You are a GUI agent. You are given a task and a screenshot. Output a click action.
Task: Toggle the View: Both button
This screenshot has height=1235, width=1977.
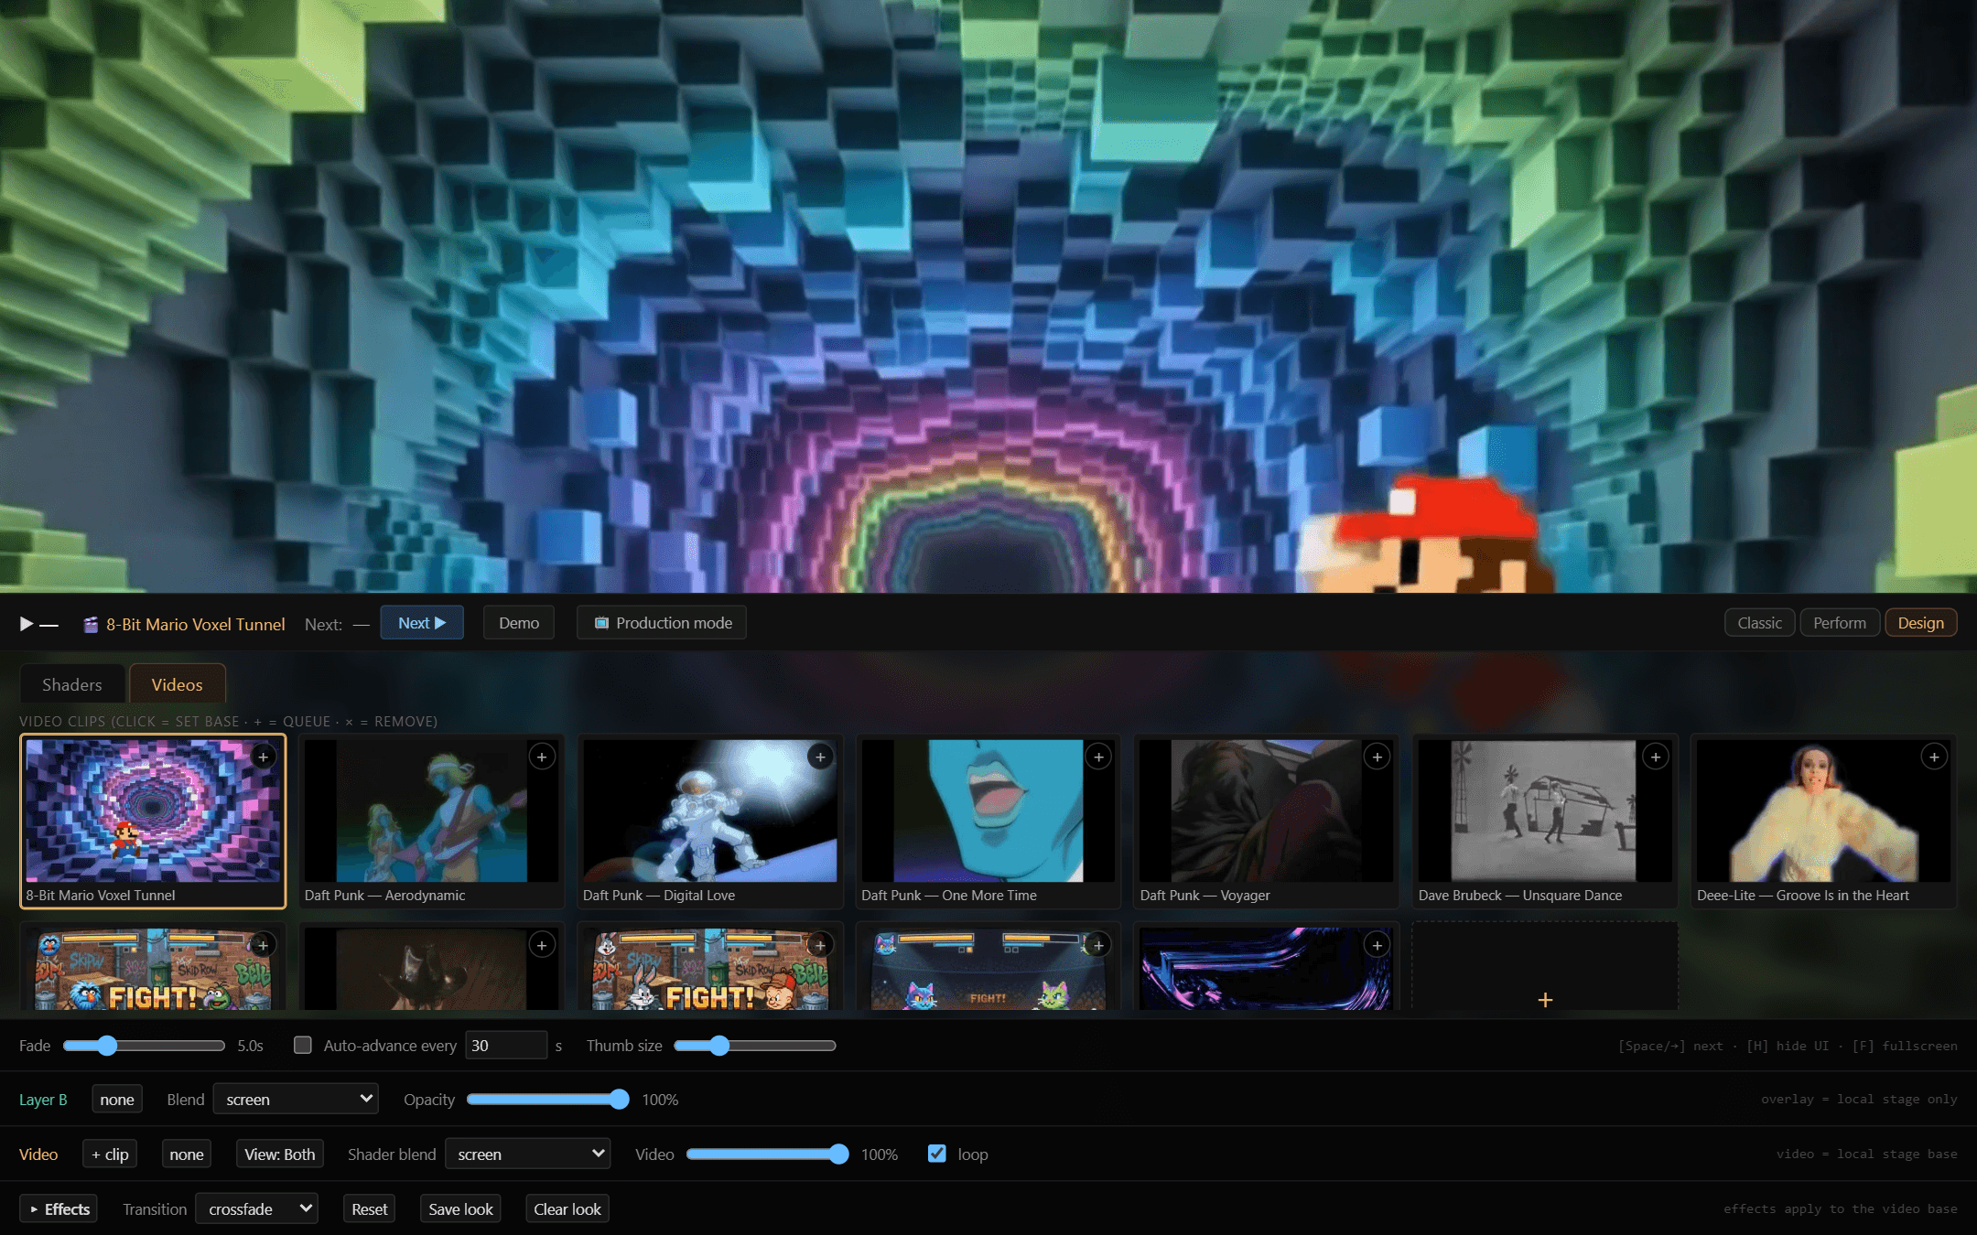(279, 1154)
